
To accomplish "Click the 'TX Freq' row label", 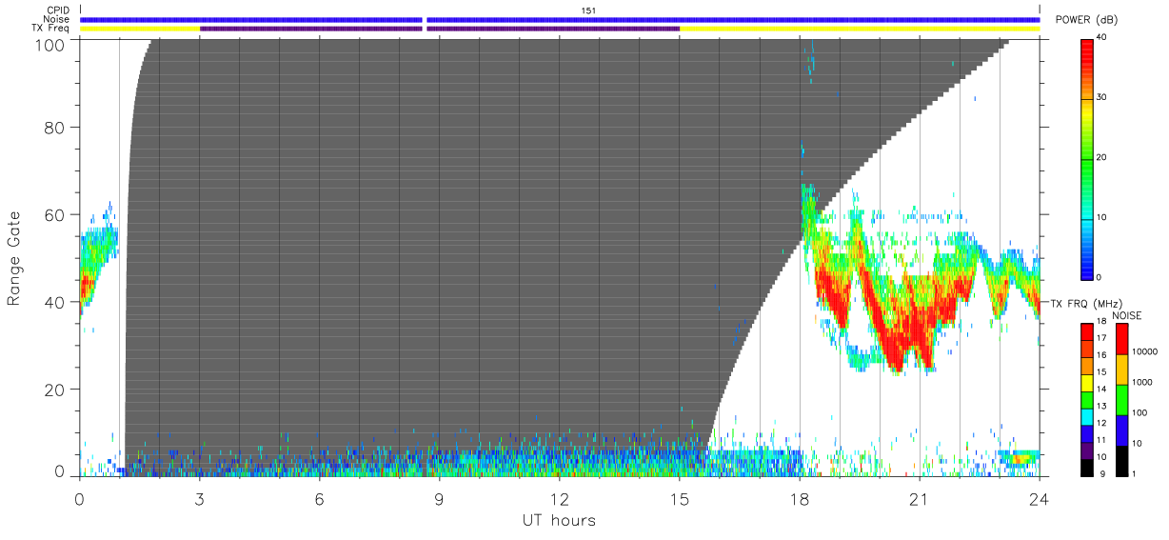I will point(51,29).
